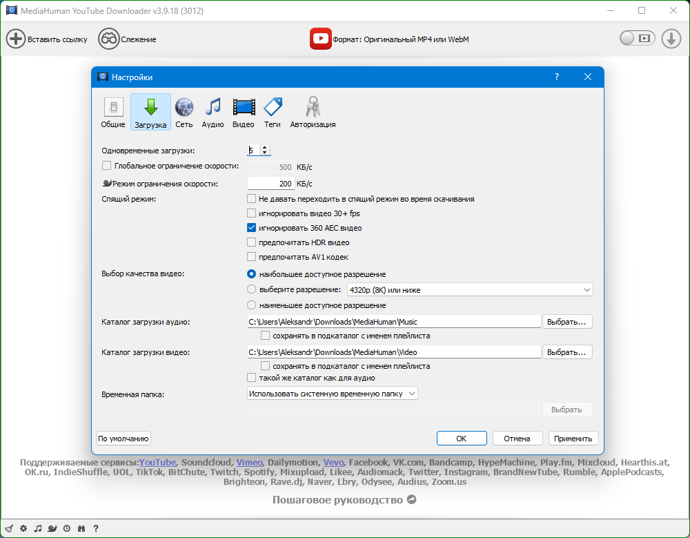The image size is (690, 538).
Task: Open the Сеть settings tab
Action: [x=184, y=113]
